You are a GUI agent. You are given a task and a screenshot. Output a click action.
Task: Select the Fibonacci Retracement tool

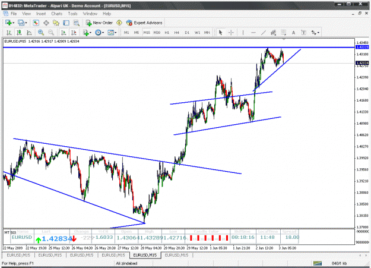coord(284,33)
